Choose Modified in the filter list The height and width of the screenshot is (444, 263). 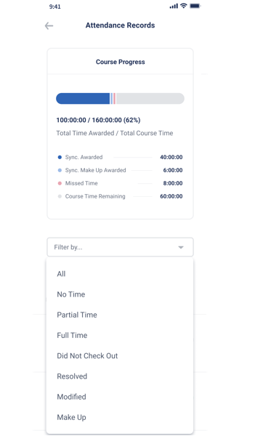[120, 397]
